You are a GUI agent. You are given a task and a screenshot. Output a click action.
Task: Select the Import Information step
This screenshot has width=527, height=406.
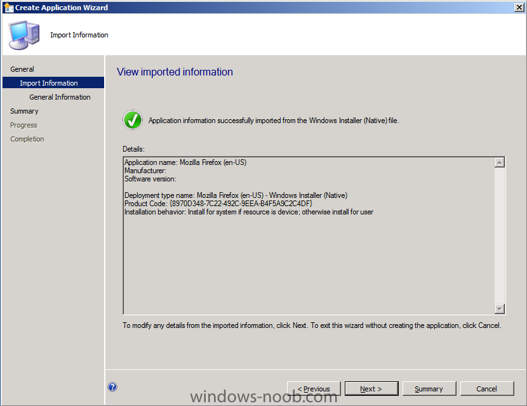(x=53, y=82)
